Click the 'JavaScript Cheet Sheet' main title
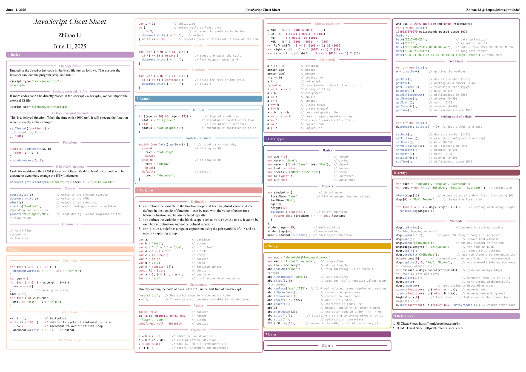Viewport: 526px width, 372px height. point(70,22)
